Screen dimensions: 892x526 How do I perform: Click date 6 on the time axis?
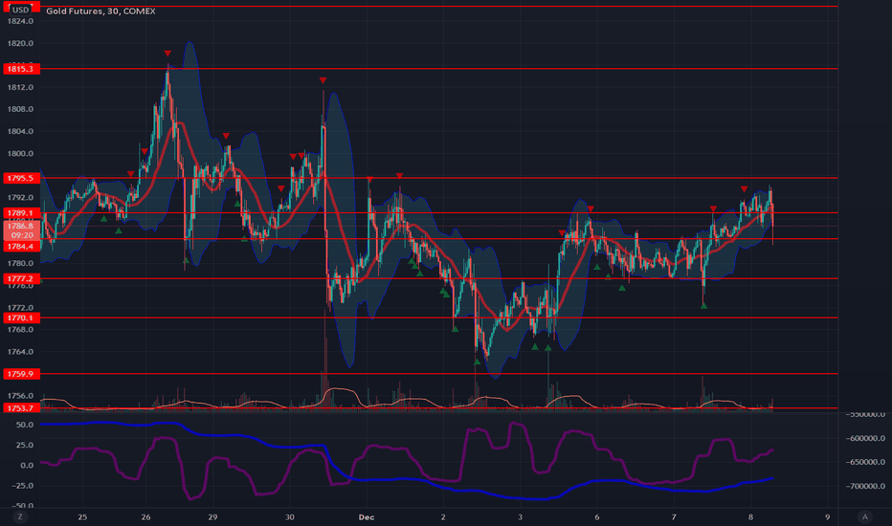(x=597, y=516)
